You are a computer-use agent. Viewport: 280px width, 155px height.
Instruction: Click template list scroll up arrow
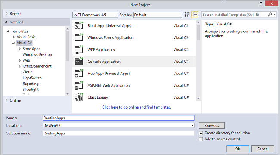[199, 23]
